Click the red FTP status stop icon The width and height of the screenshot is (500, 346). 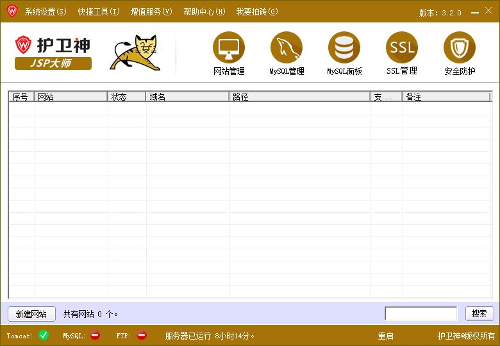(142, 335)
